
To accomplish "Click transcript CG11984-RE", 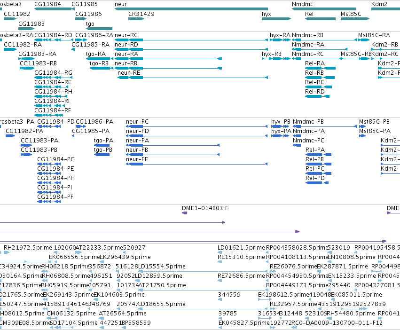I will (51, 87).
